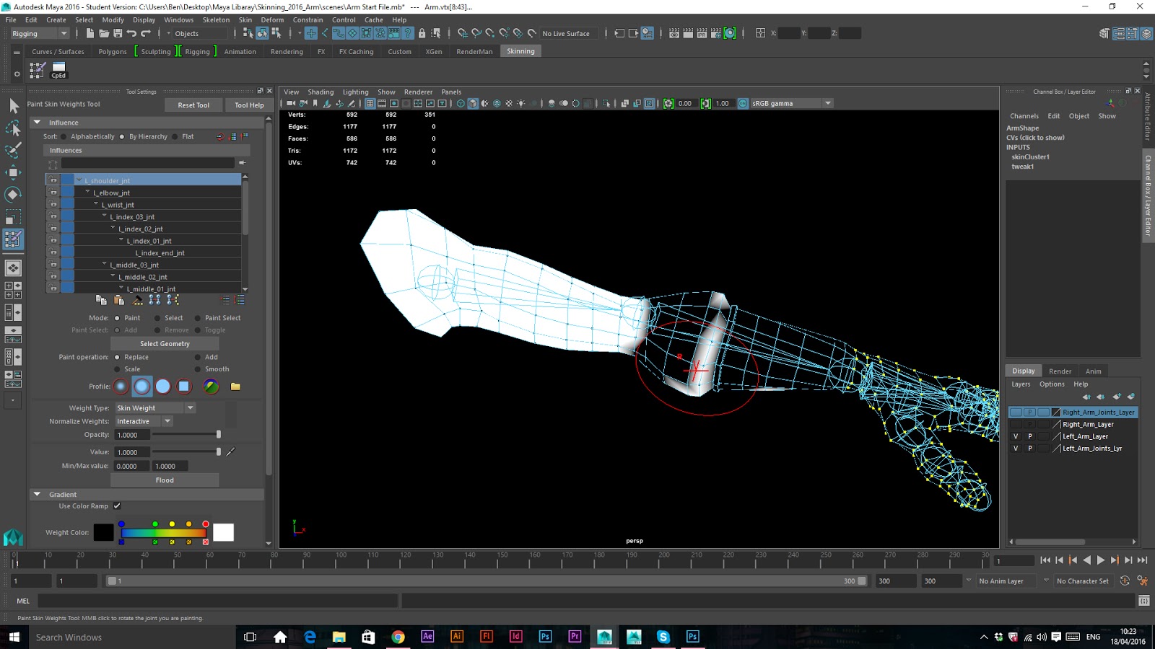Viewport: 1155px width, 649px height.
Task: Switch to the Rigging shelf tab
Action: pyautogui.click(x=197, y=52)
